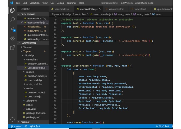Open the Search view icon
This screenshot has width=181, height=129.
click(x=12, y=20)
